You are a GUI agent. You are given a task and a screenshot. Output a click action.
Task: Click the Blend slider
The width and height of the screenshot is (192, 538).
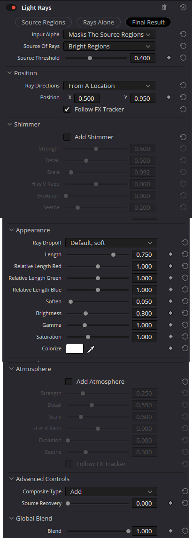tap(98, 531)
